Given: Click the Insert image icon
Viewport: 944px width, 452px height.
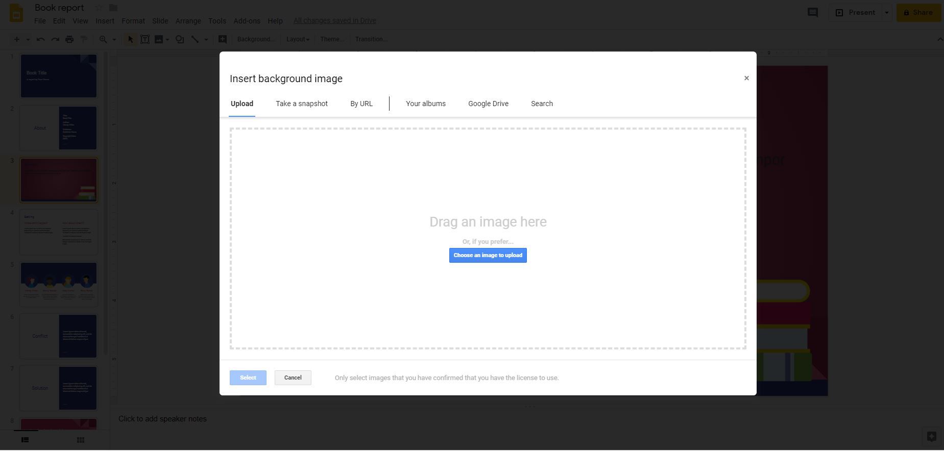Looking at the screenshot, I should [x=159, y=39].
